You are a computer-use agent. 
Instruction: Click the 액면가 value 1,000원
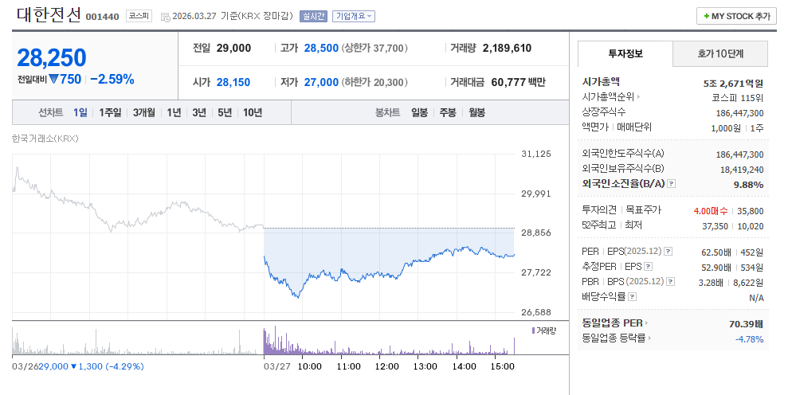click(726, 127)
